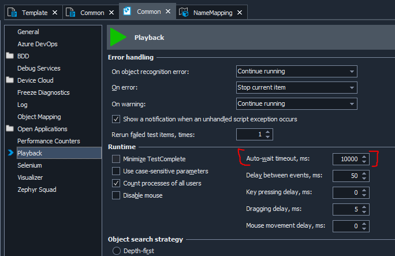
Task: Select General in the options tree
Action: pyautogui.click(x=28, y=32)
